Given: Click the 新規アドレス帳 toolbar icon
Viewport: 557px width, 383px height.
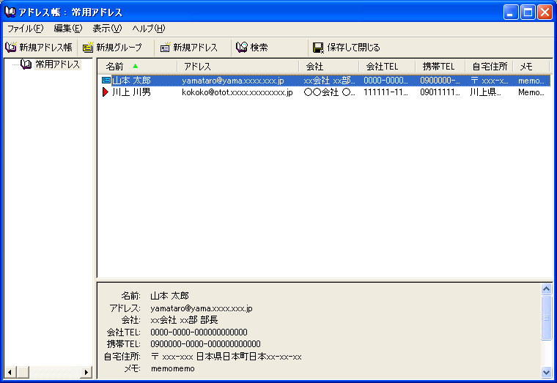Looking at the screenshot, I should 11,48.
